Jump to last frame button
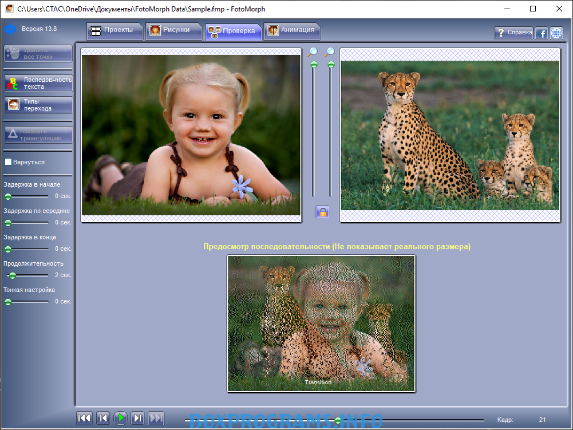Screen dimensions: 573x430 click(156, 418)
